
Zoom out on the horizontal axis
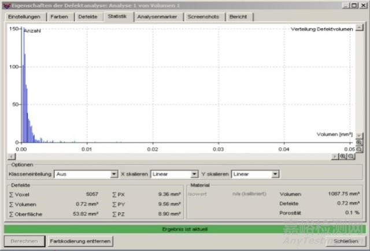[351, 156]
